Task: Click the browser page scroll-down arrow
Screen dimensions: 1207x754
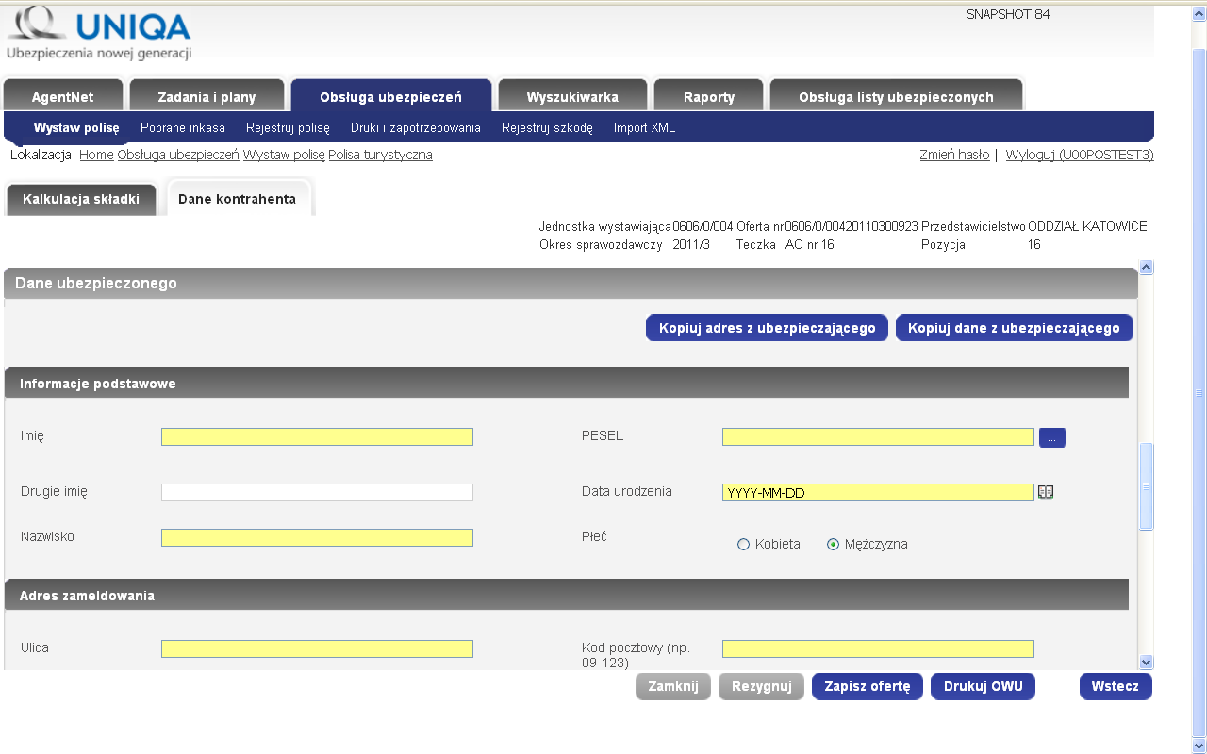Action: point(1199,746)
